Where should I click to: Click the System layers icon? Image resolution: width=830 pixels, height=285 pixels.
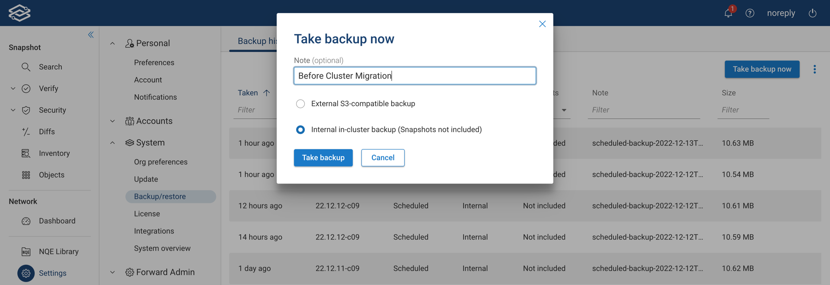(x=129, y=142)
